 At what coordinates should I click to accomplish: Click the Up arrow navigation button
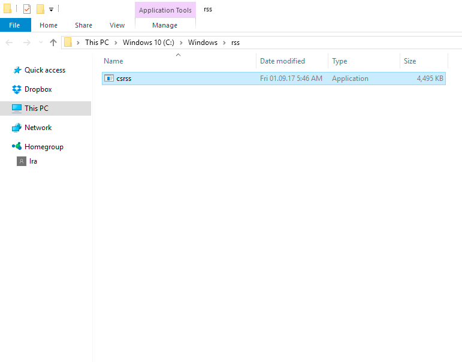point(53,43)
